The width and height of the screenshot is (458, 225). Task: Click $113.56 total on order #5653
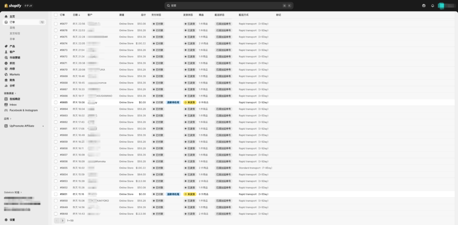(141, 181)
